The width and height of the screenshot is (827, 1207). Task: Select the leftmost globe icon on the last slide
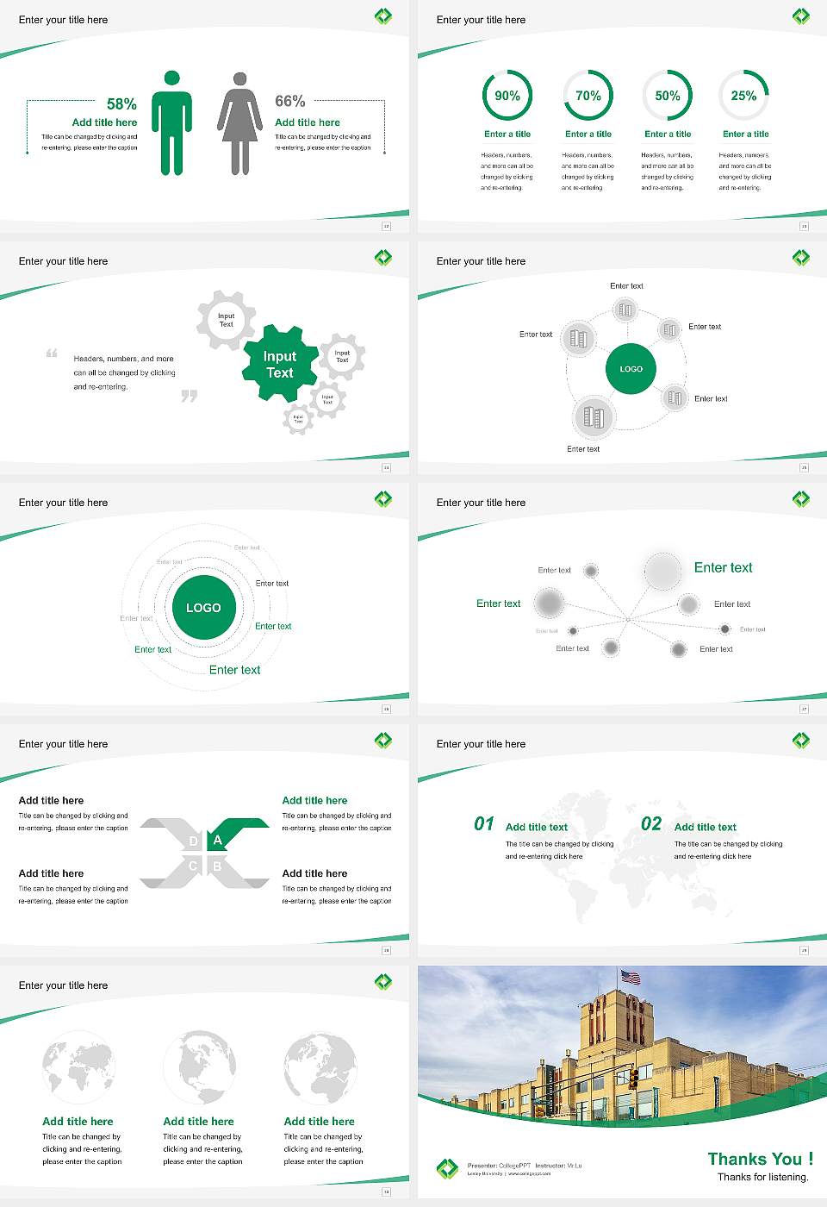pos(80,1066)
